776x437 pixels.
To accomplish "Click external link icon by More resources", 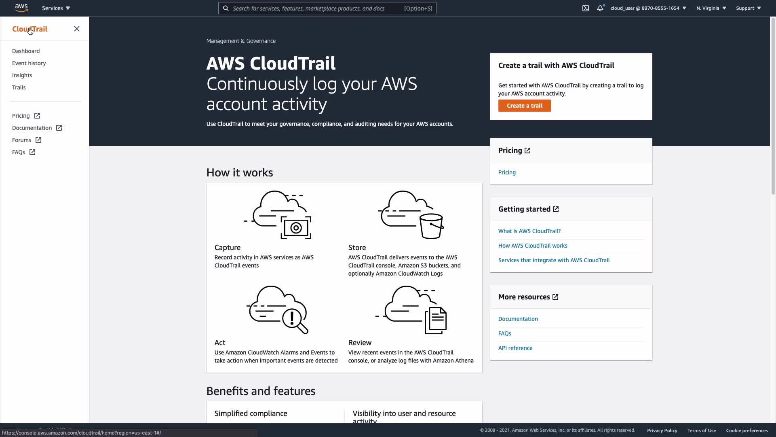I will [555, 297].
